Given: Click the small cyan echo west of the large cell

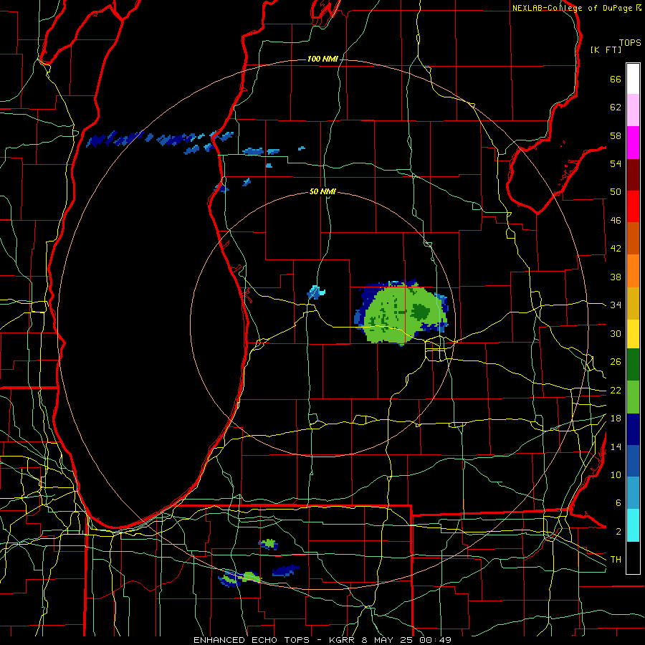Looking at the screenshot, I should pyautogui.click(x=315, y=292).
